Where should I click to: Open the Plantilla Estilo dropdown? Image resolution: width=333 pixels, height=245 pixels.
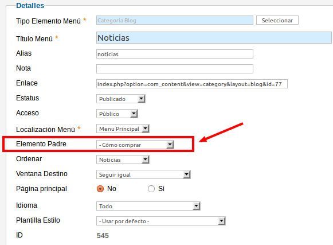(160, 221)
